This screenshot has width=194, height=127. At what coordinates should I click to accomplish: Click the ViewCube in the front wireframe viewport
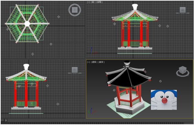[x=183, y=10]
